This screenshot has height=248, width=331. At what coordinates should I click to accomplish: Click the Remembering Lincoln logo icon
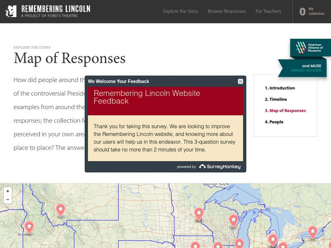click(x=11, y=11)
